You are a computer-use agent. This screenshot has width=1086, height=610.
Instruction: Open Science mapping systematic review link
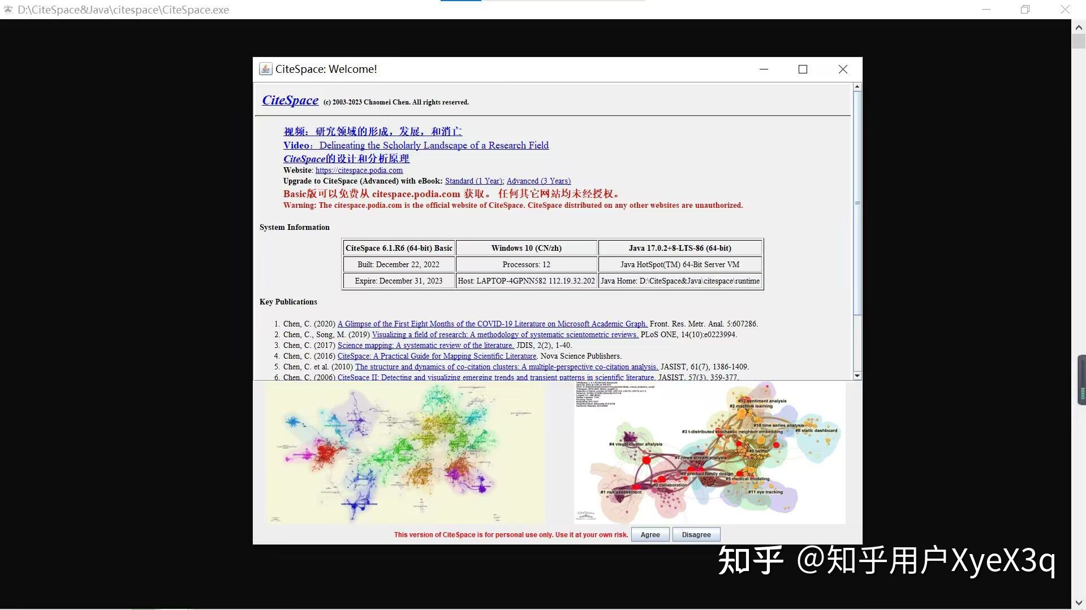click(x=426, y=345)
